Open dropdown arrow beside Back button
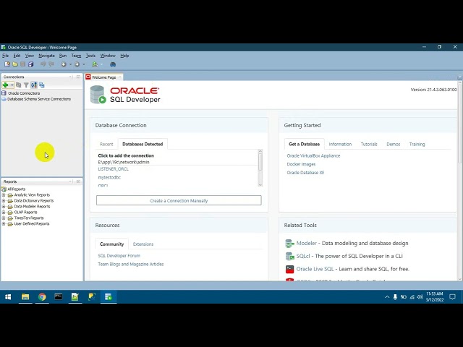The width and height of the screenshot is (463, 347). click(70, 64)
